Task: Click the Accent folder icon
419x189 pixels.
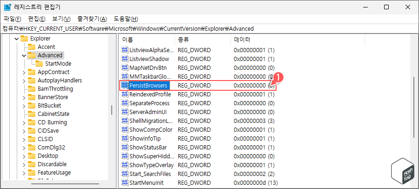Action: (32, 47)
